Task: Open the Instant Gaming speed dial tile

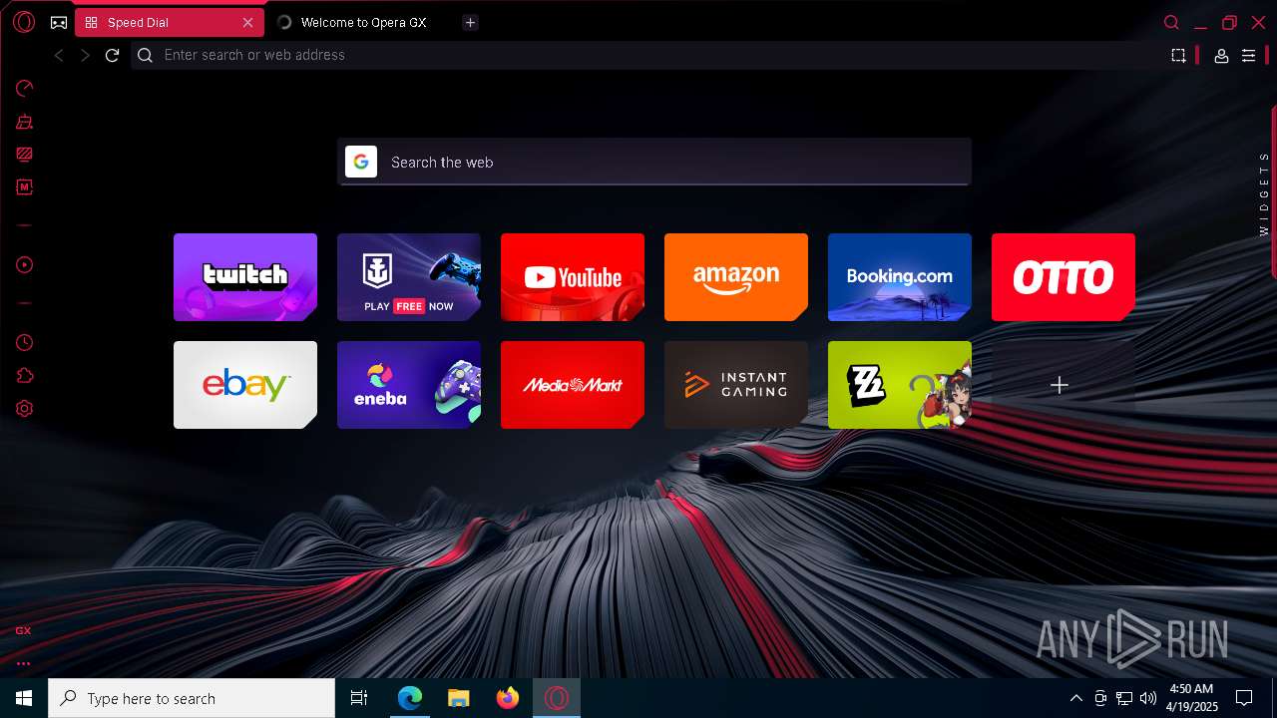Action: tap(736, 385)
